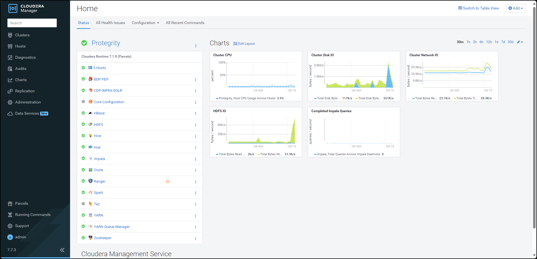Select the 1h time range
Image resolution: width=537 pixels, height=259 pixels.
[x=468, y=42]
